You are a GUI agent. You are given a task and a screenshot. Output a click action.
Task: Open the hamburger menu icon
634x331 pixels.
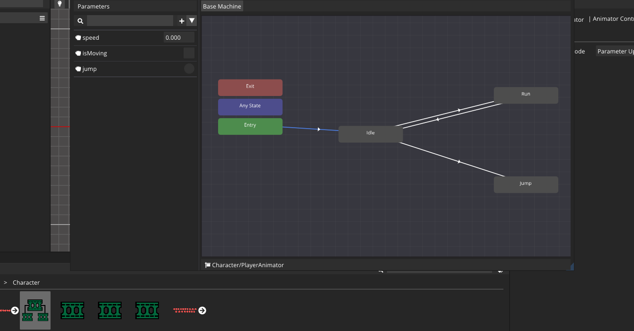point(42,18)
